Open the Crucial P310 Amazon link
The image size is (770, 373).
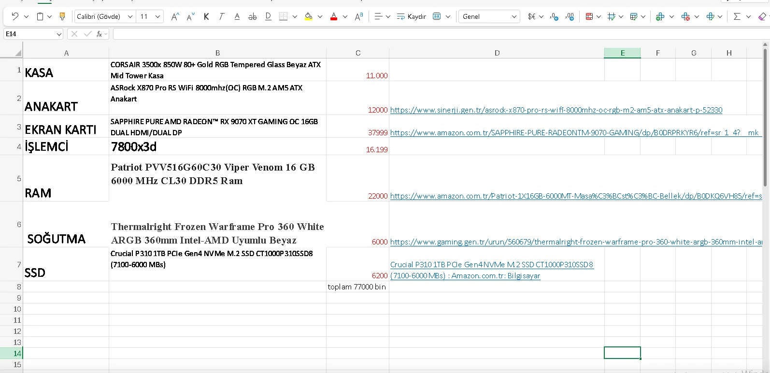click(x=492, y=270)
